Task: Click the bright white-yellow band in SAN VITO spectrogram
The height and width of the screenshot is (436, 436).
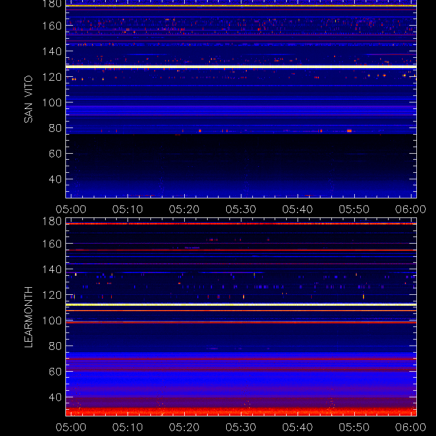Action: pos(241,66)
